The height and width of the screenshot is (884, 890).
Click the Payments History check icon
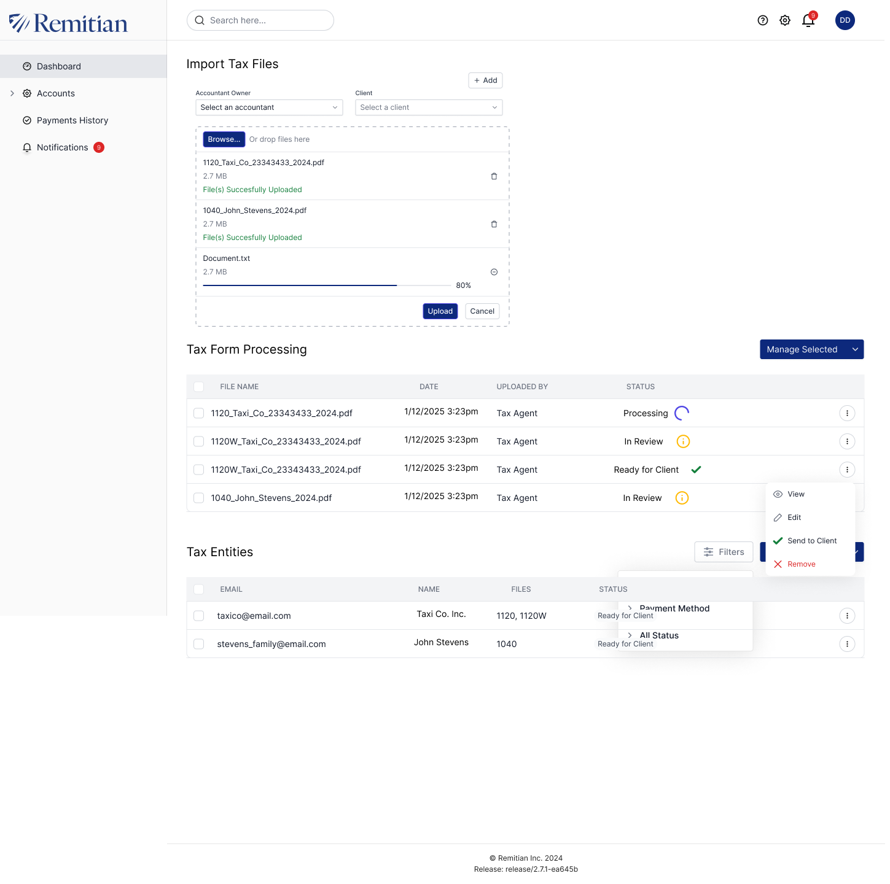(x=27, y=120)
